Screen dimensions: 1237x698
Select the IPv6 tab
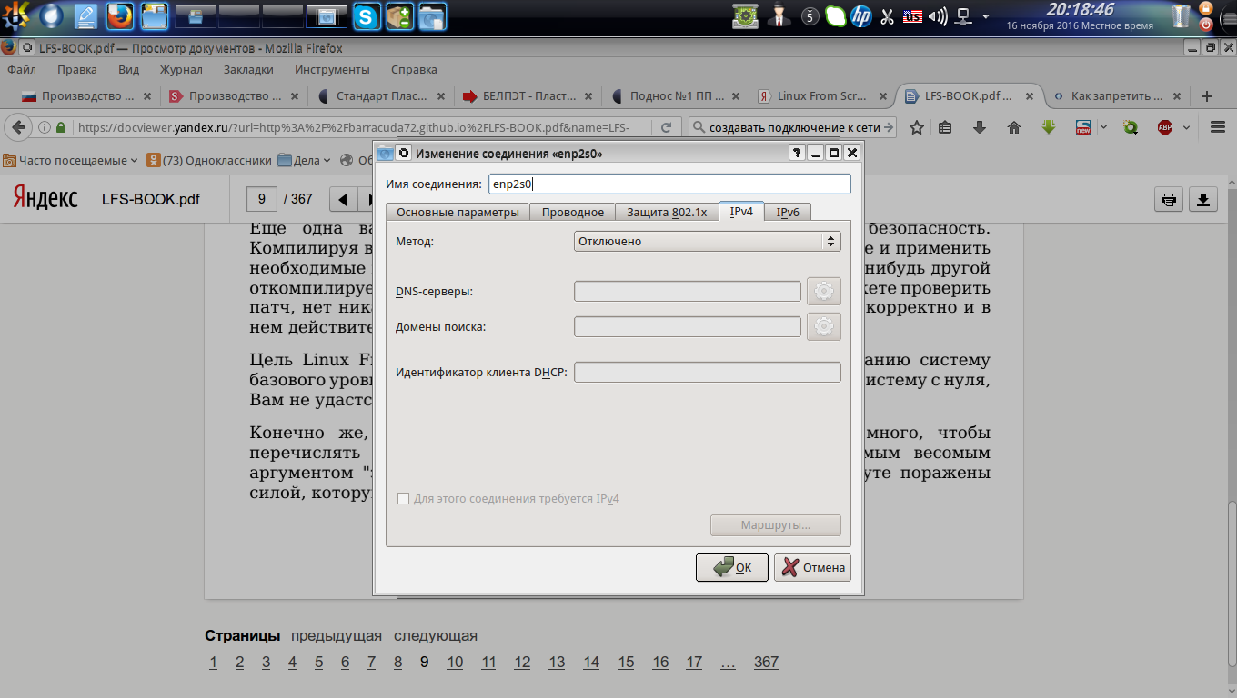[x=788, y=213]
